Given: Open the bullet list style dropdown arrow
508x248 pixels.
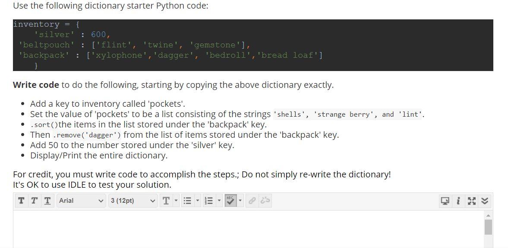Looking at the screenshot, I should pyautogui.click(x=198, y=201).
